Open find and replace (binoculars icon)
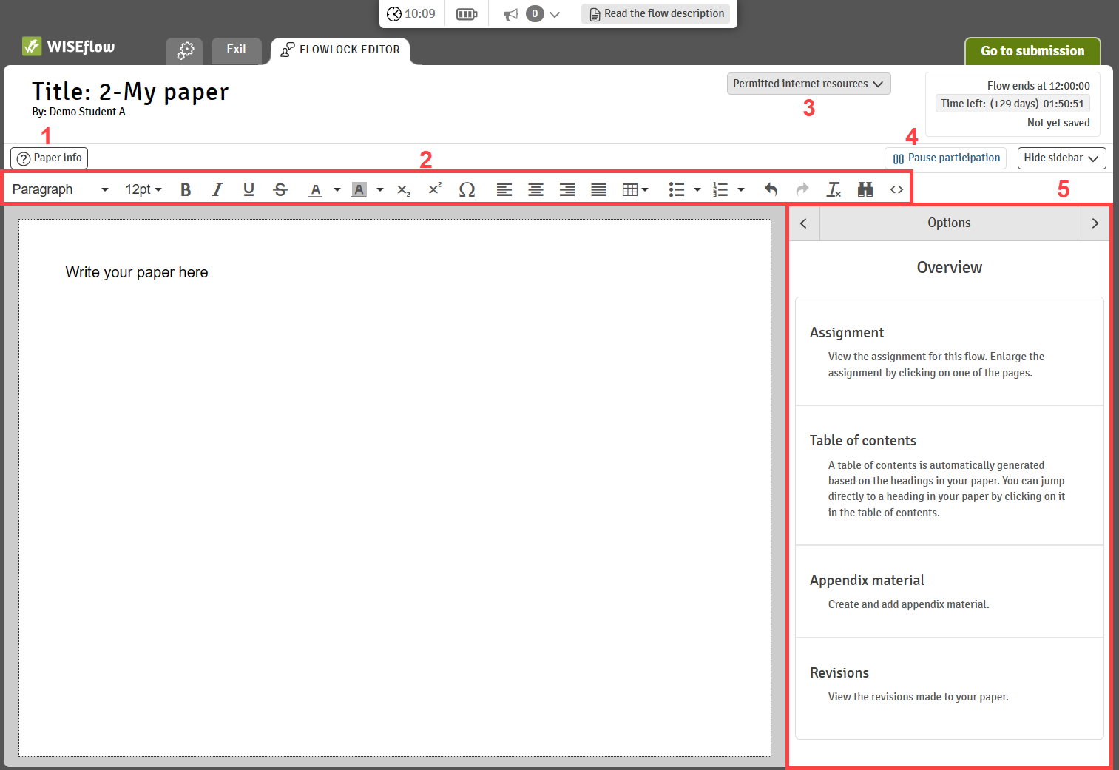This screenshot has height=770, width=1119. point(865,189)
